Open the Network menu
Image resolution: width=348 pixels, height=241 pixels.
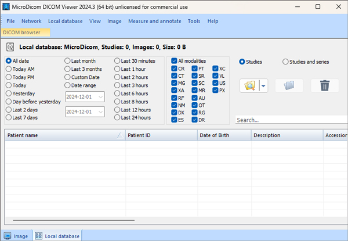pos(31,21)
